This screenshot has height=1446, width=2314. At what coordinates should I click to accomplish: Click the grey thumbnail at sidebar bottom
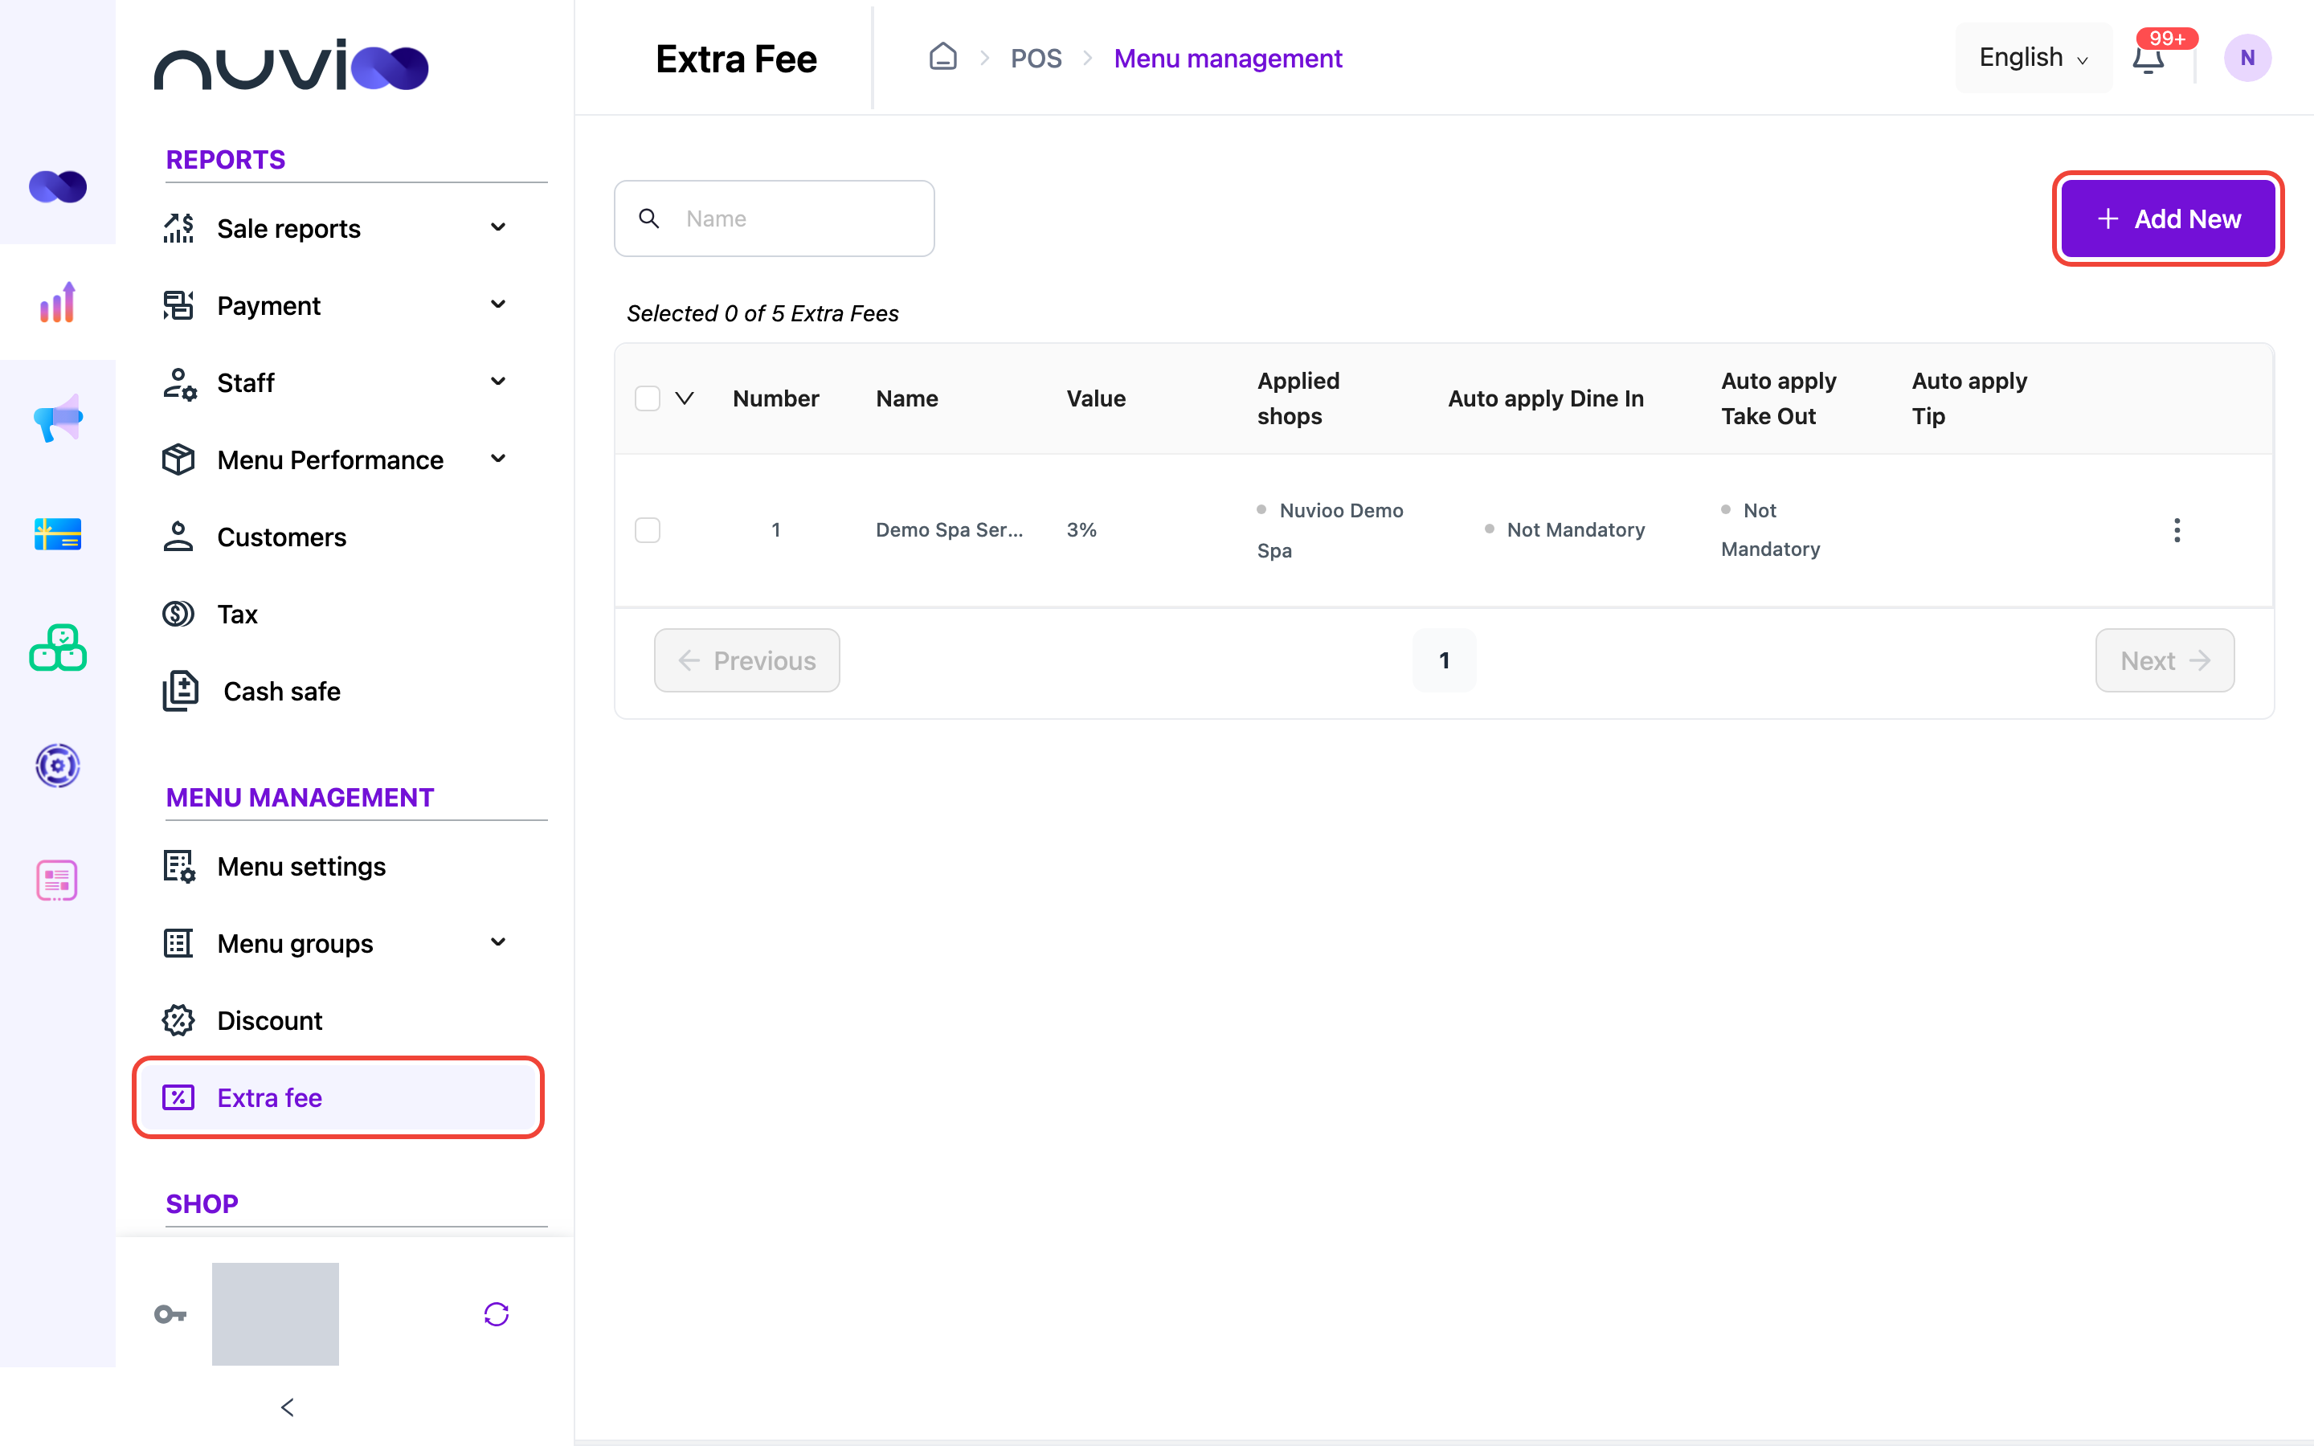276,1313
